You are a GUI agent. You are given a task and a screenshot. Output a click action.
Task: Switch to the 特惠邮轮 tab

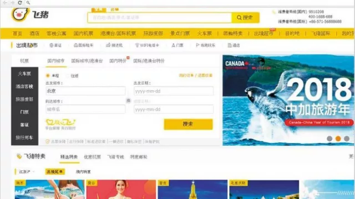(x=139, y=157)
